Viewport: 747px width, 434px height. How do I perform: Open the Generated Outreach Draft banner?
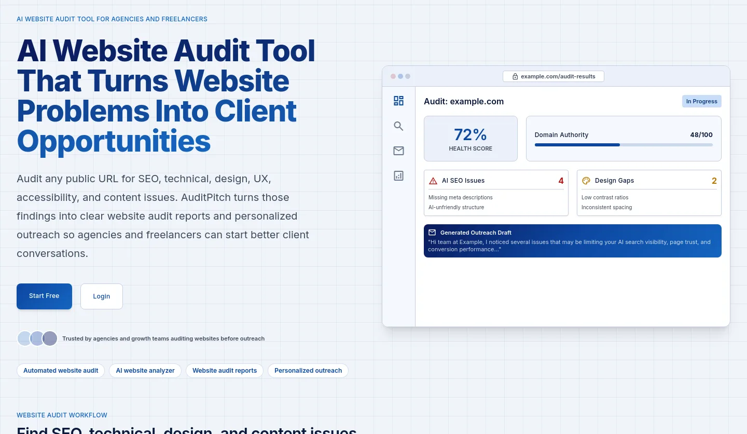tap(573, 241)
